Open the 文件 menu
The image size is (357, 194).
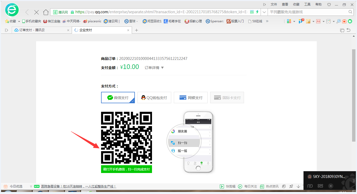click(x=274, y=4)
